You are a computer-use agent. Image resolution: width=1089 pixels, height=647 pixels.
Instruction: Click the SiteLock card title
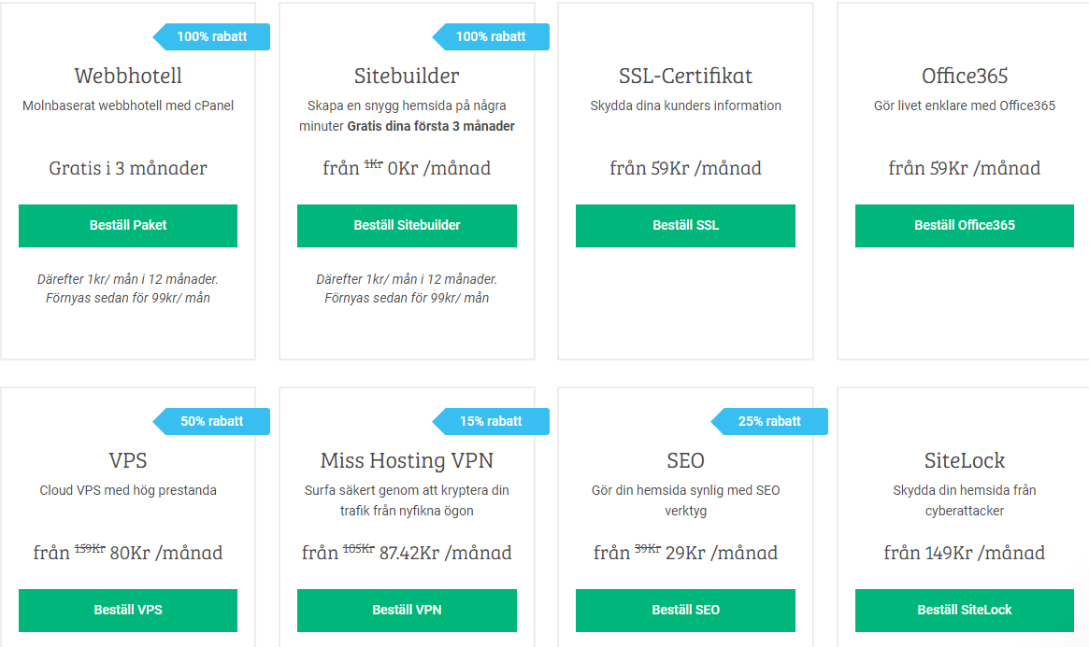coord(964,460)
